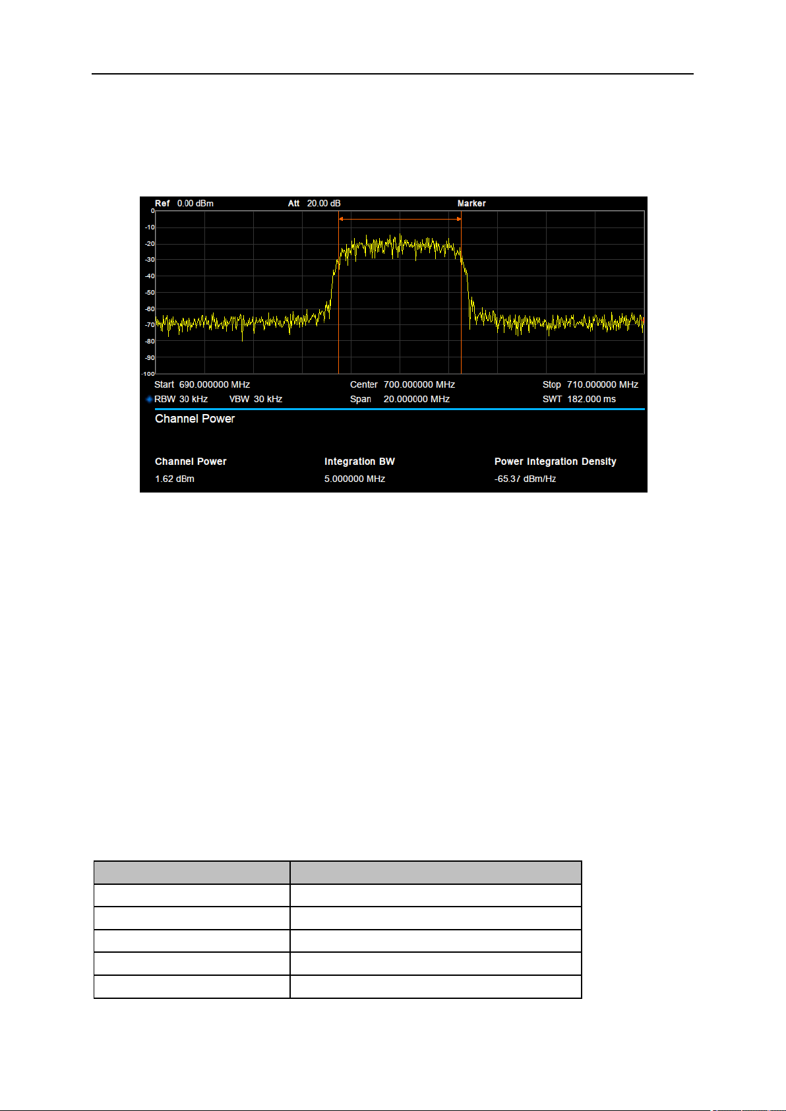The width and height of the screenshot is (786, 1111).
Task: Select the RBW 30 kHz setting
Action: (x=181, y=399)
